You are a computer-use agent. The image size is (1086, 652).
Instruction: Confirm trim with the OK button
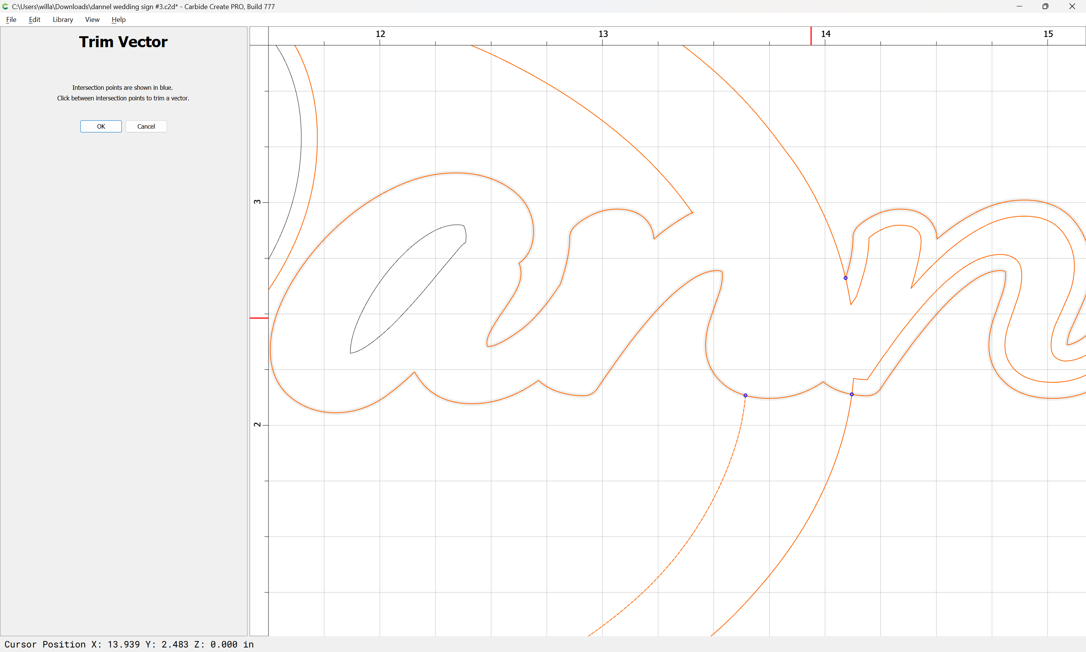(x=101, y=126)
